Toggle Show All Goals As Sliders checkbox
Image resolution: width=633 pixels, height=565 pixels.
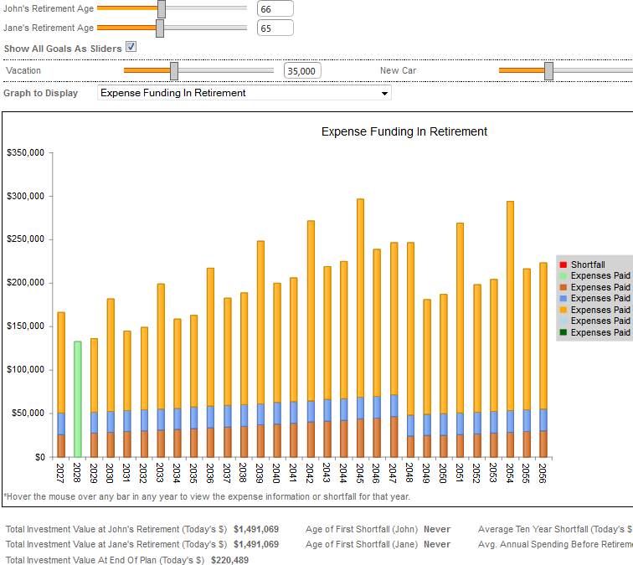131,47
